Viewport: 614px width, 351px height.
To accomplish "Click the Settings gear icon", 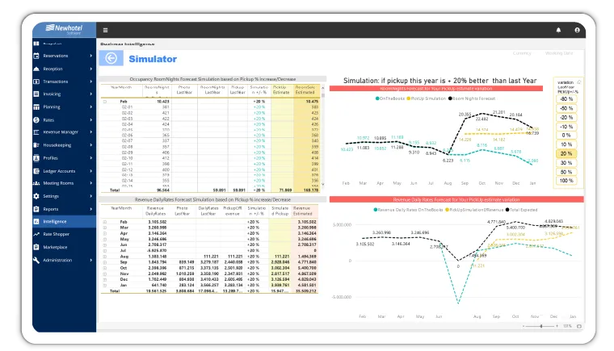I will (36, 196).
